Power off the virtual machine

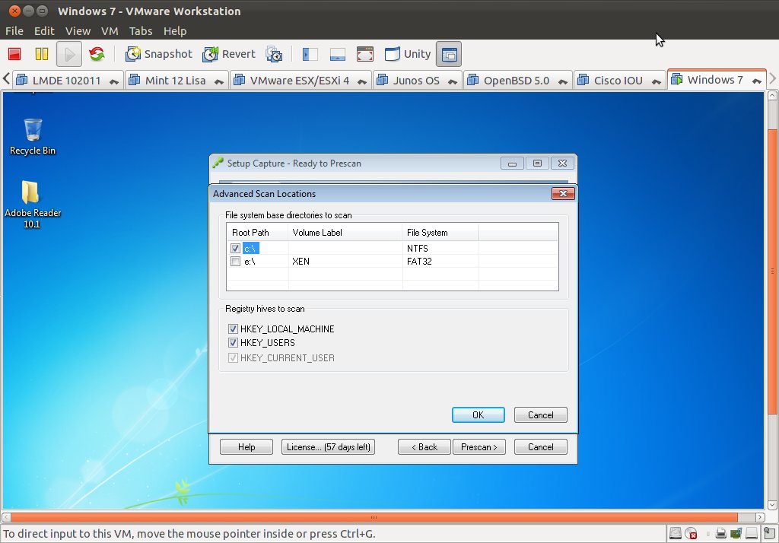[13, 54]
